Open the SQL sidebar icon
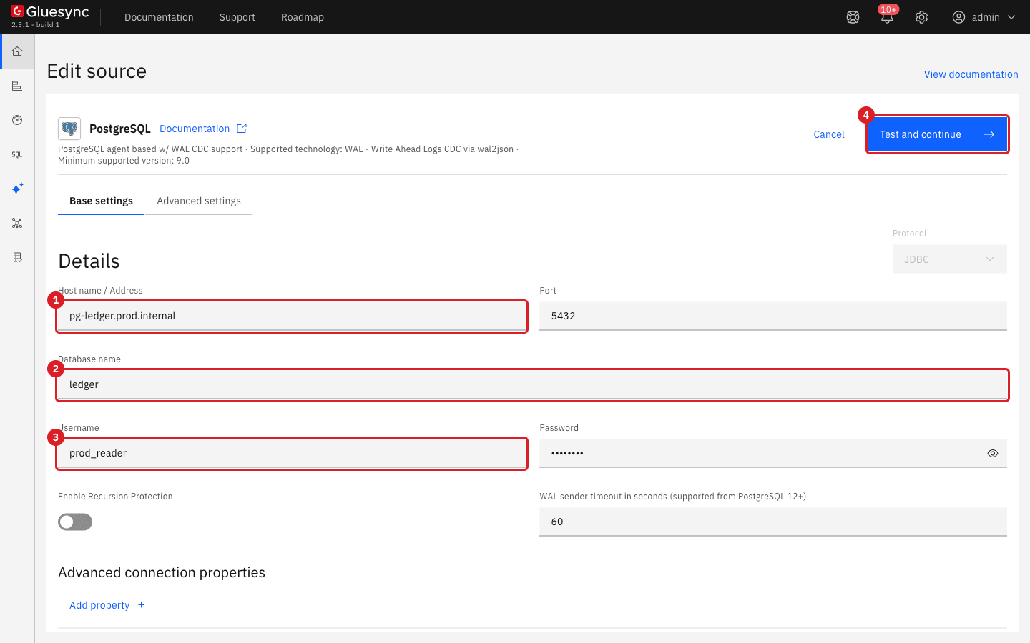 point(17,154)
